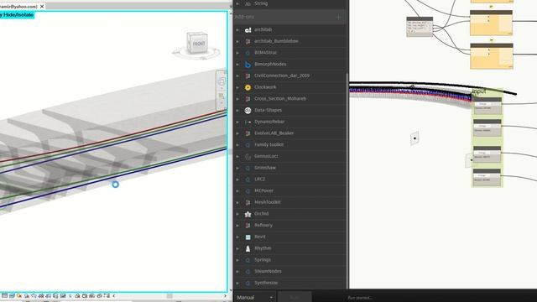The height and width of the screenshot is (302, 537).
Task: Click the Orchid flower icon
Action: click(248, 214)
